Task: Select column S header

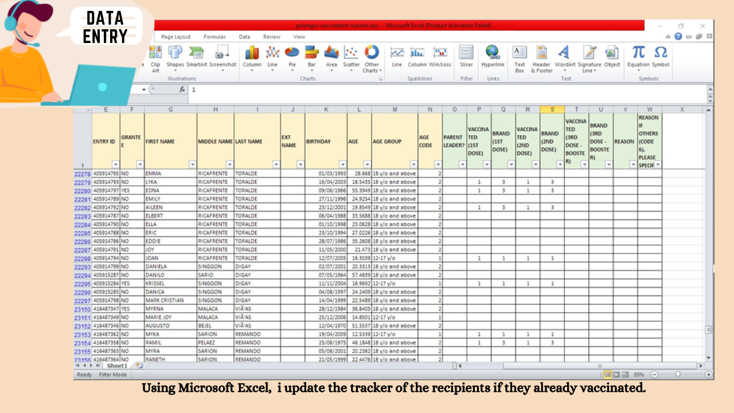Action: pyautogui.click(x=552, y=109)
